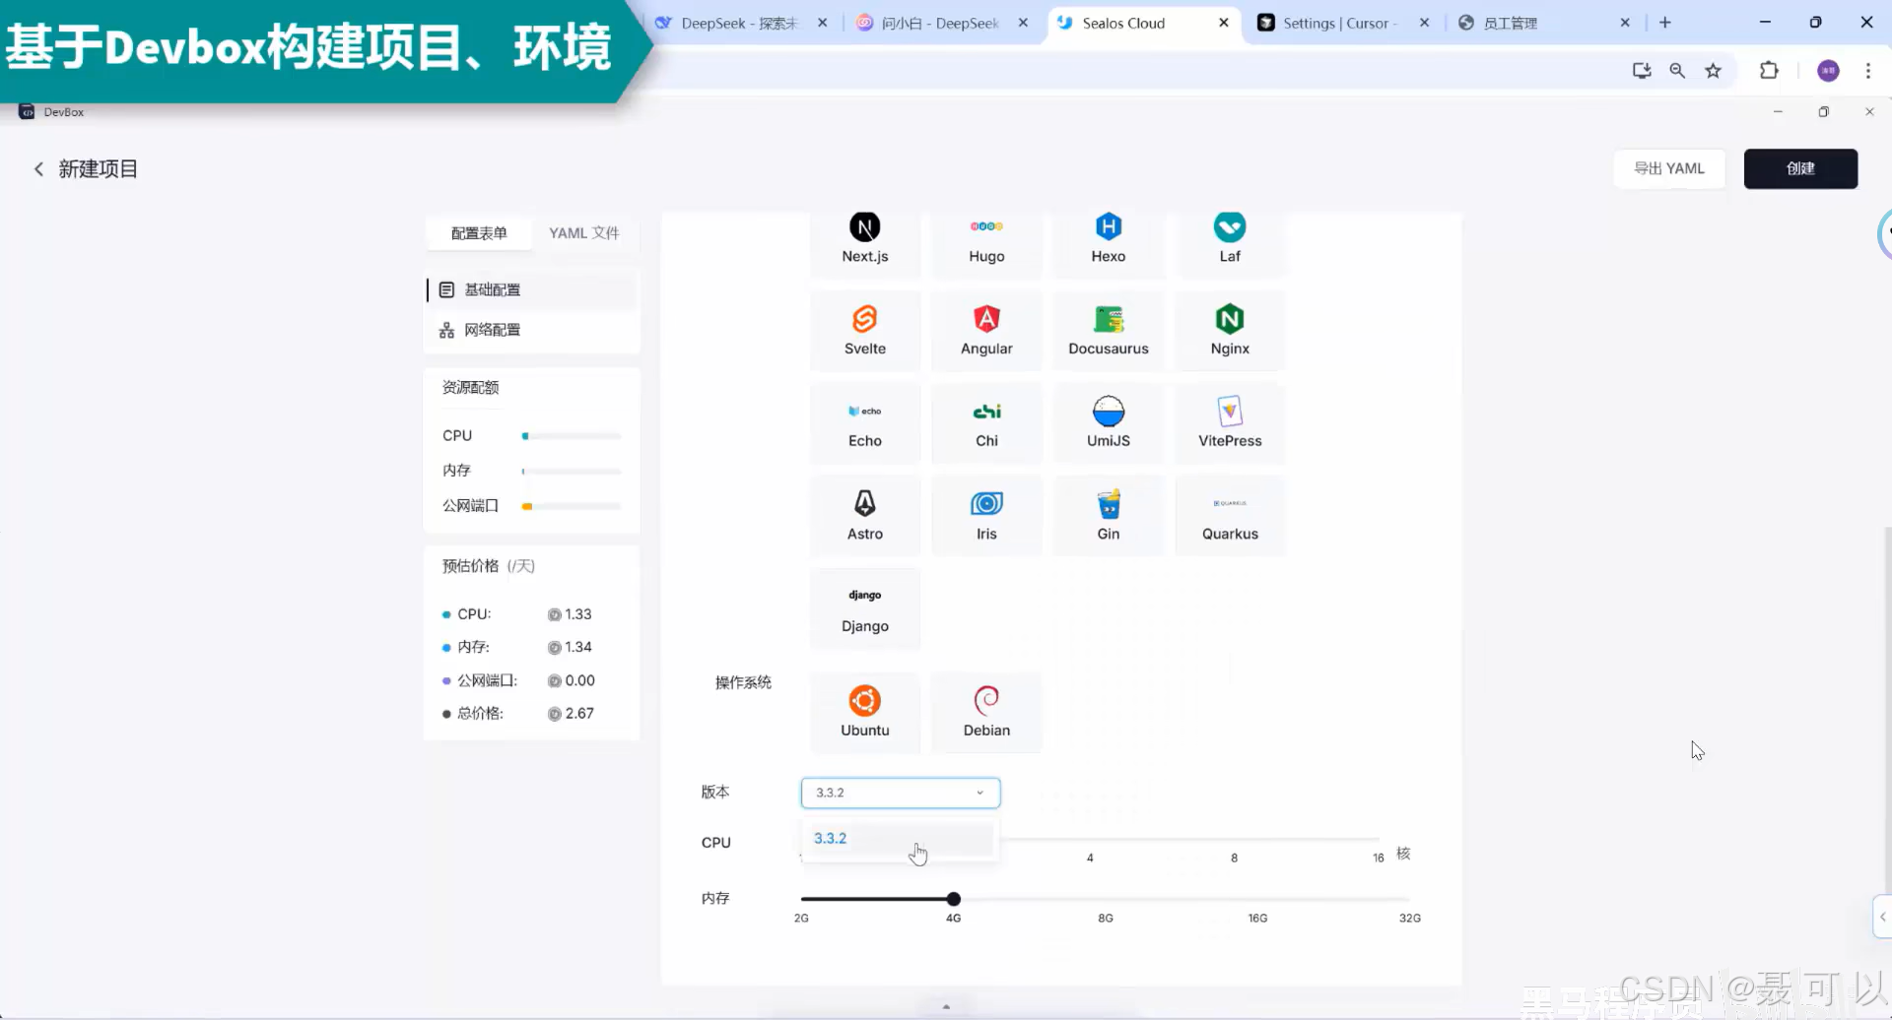Open the browser zoom magnifier icon

(1677, 71)
